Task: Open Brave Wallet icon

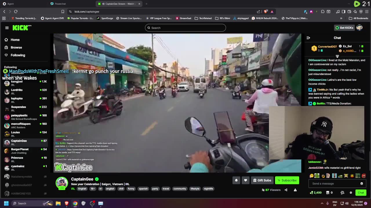Action: click(349, 12)
